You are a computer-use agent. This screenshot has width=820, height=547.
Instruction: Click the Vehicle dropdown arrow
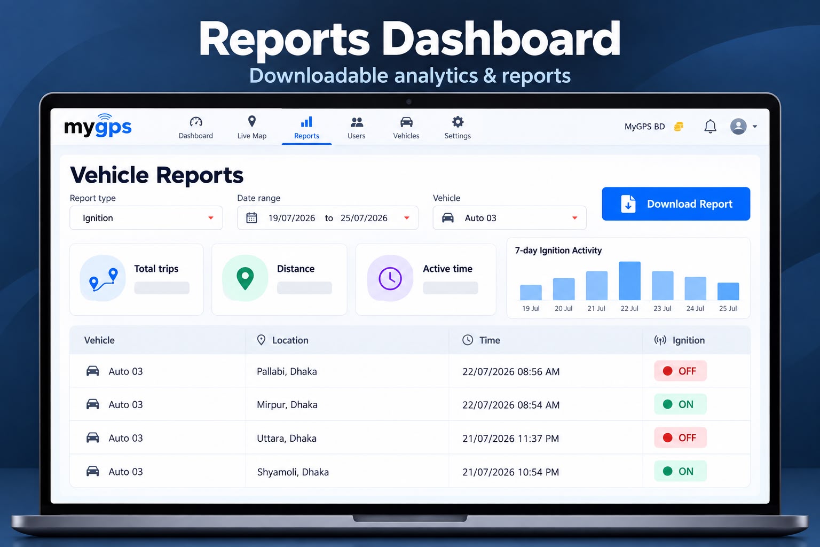(575, 218)
